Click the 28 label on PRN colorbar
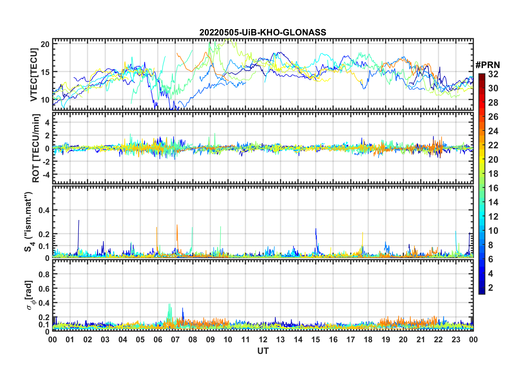This screenshot has width=526, height=368. click(x=493, y=103)
